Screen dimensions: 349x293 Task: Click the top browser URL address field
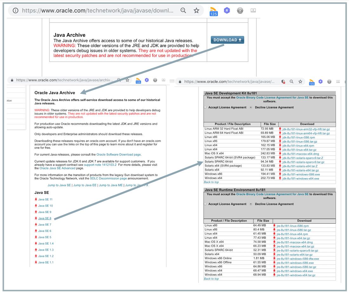coord(98,10)
